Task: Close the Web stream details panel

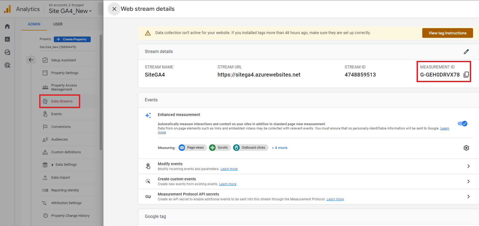Action: [114, 9]
